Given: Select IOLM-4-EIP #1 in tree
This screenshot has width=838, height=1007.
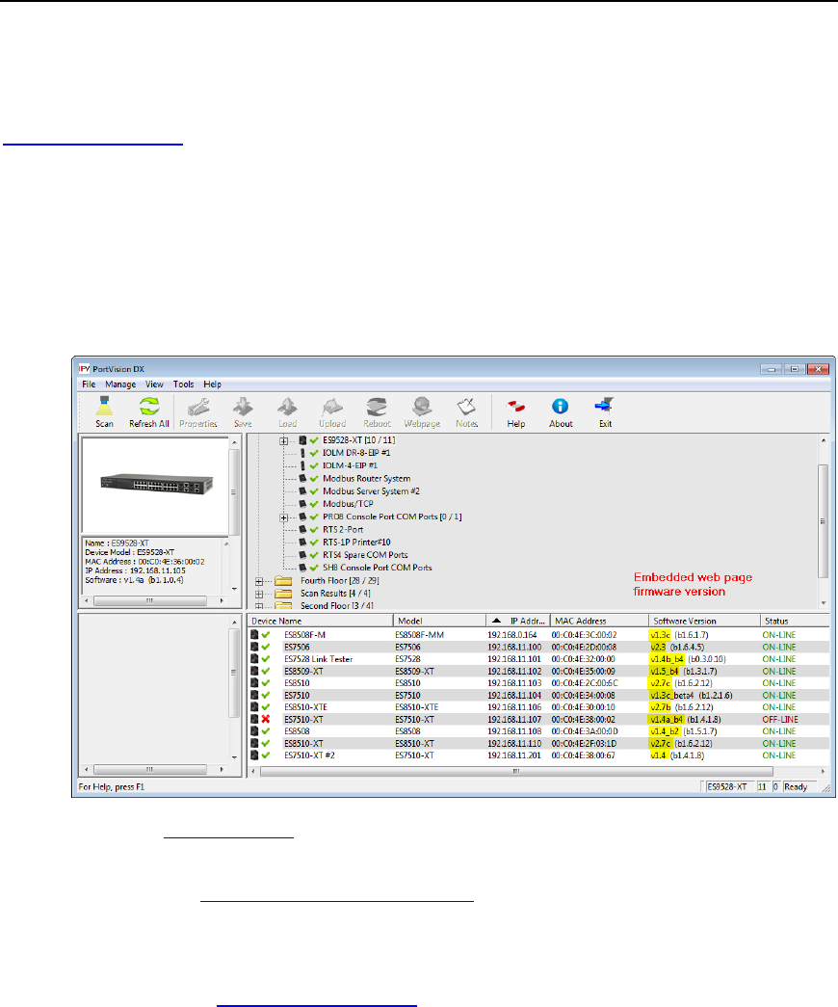Looking at the screenshot, I should [x=350, y=465].
